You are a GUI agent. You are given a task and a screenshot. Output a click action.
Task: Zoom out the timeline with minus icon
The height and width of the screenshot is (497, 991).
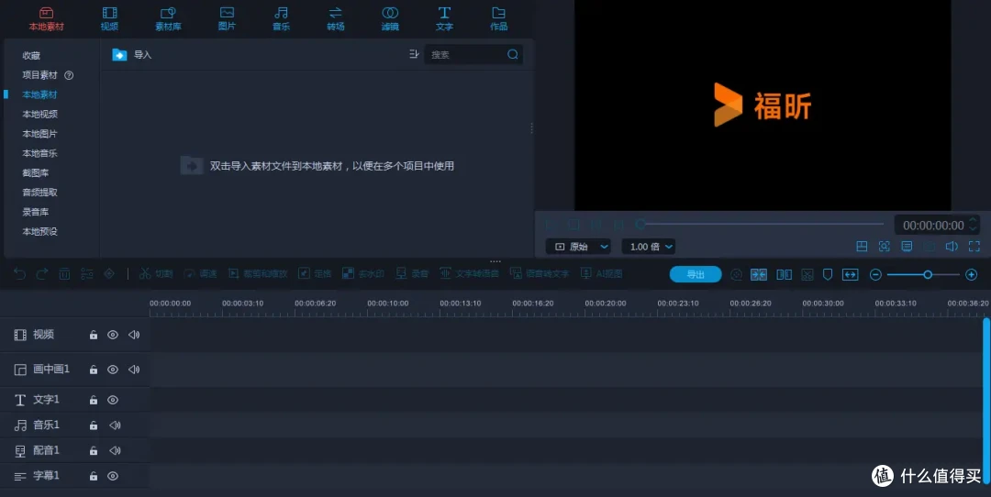coord(875,274)
